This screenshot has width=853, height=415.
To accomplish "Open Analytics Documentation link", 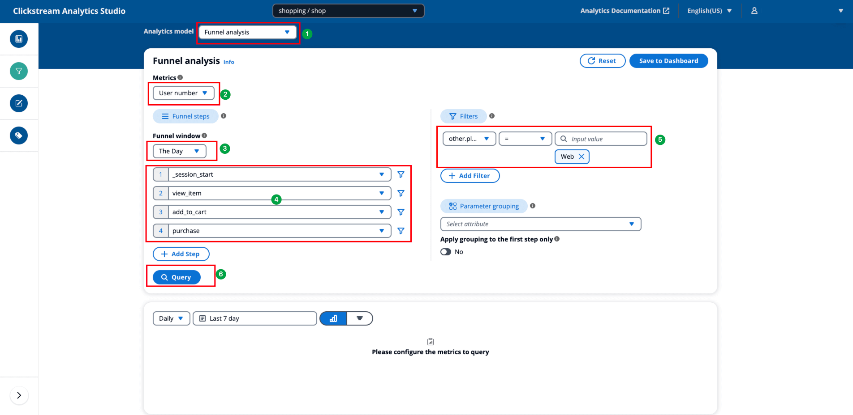I will [625, 11].
